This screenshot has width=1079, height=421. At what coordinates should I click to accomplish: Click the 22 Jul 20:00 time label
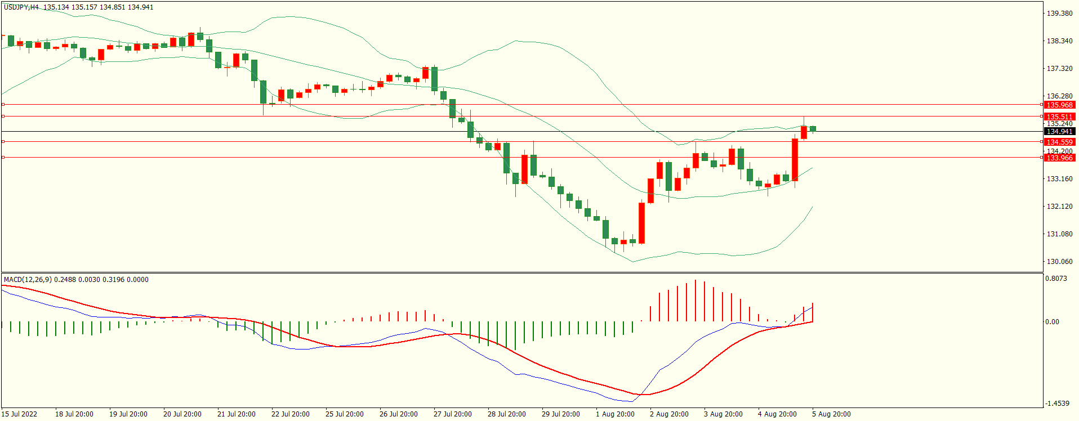click(x=291, y=414)
